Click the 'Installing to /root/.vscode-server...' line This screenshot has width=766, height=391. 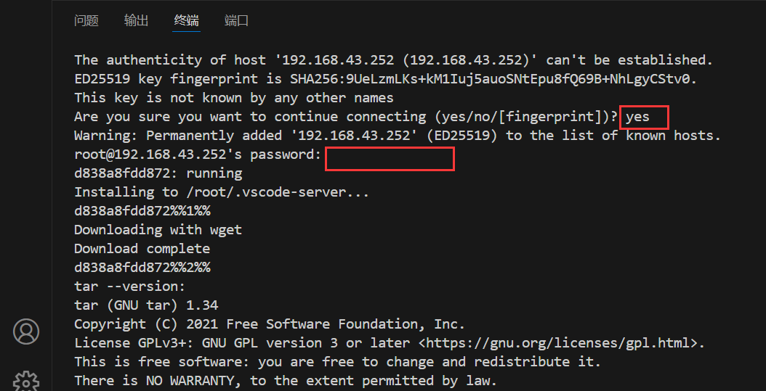point(222,192)
